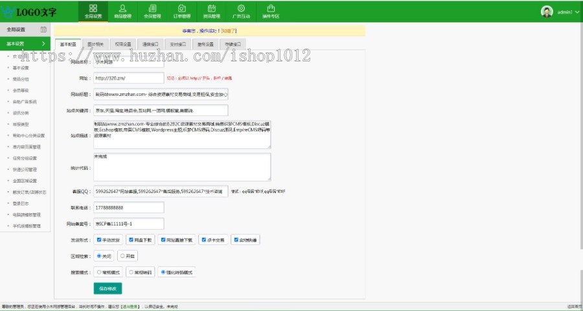Screen dimensions: 583x311
Task: Switch to the 图片相关 tab
Action: pyautogui.click(x=96, y=44)
